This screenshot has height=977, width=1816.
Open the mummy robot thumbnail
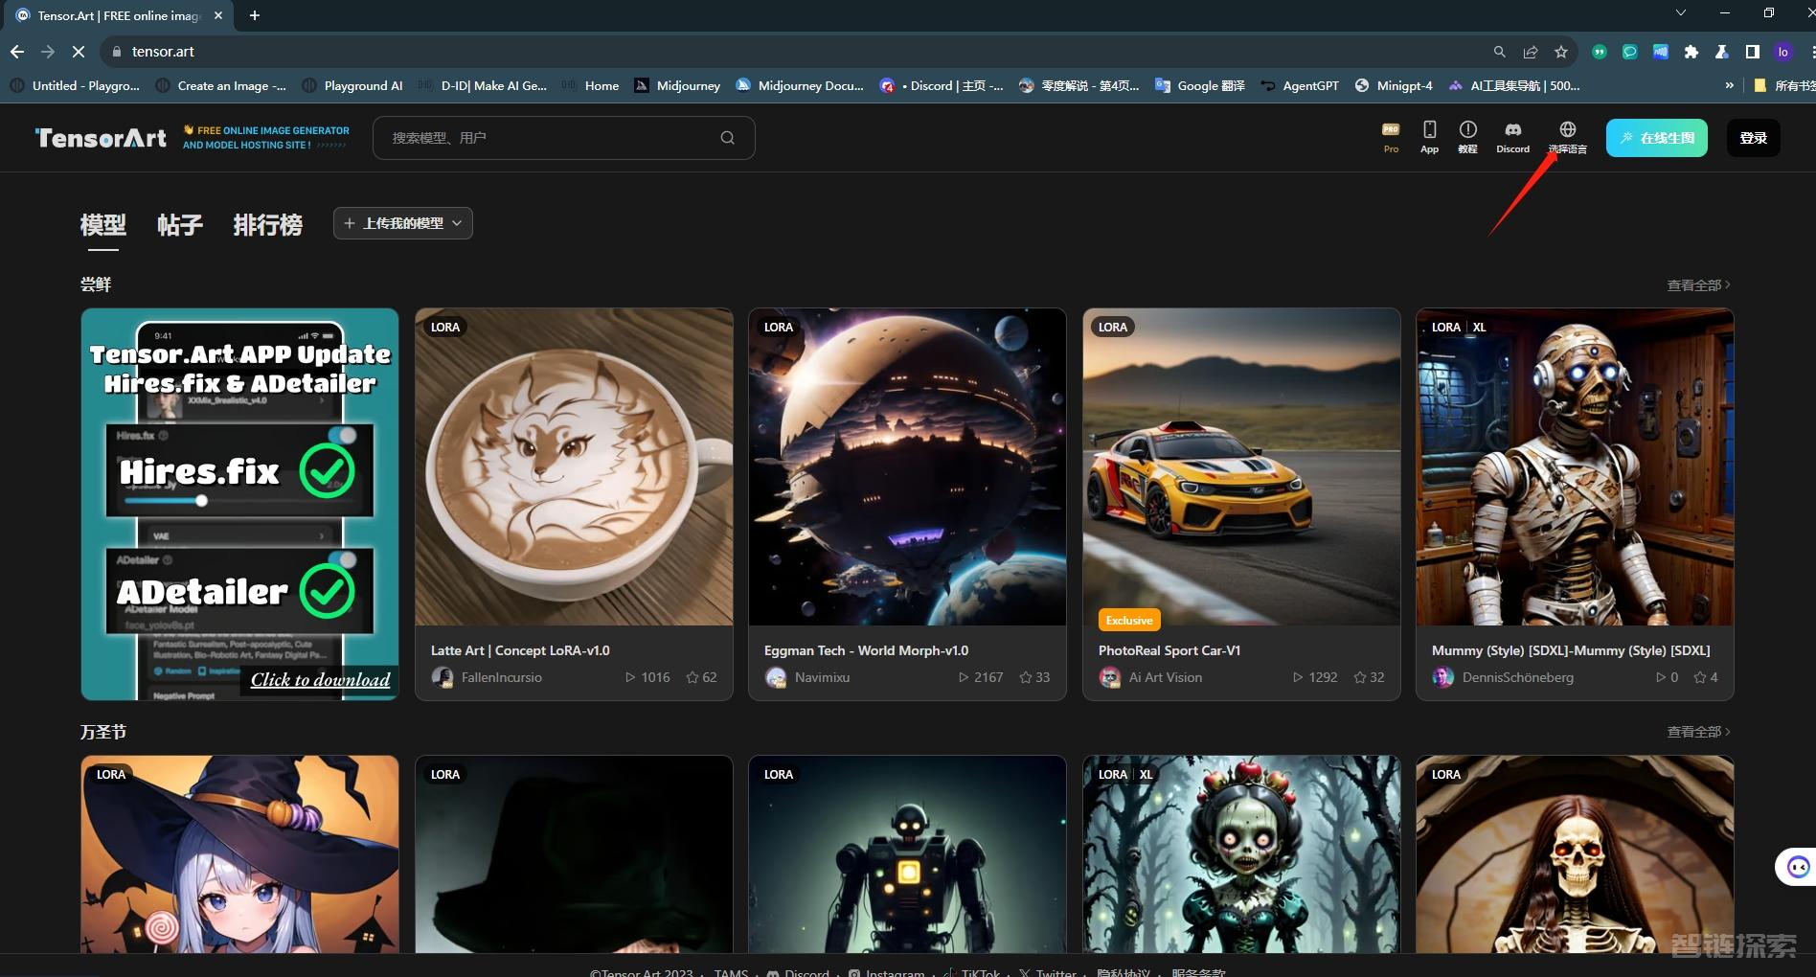point(1575,467)
